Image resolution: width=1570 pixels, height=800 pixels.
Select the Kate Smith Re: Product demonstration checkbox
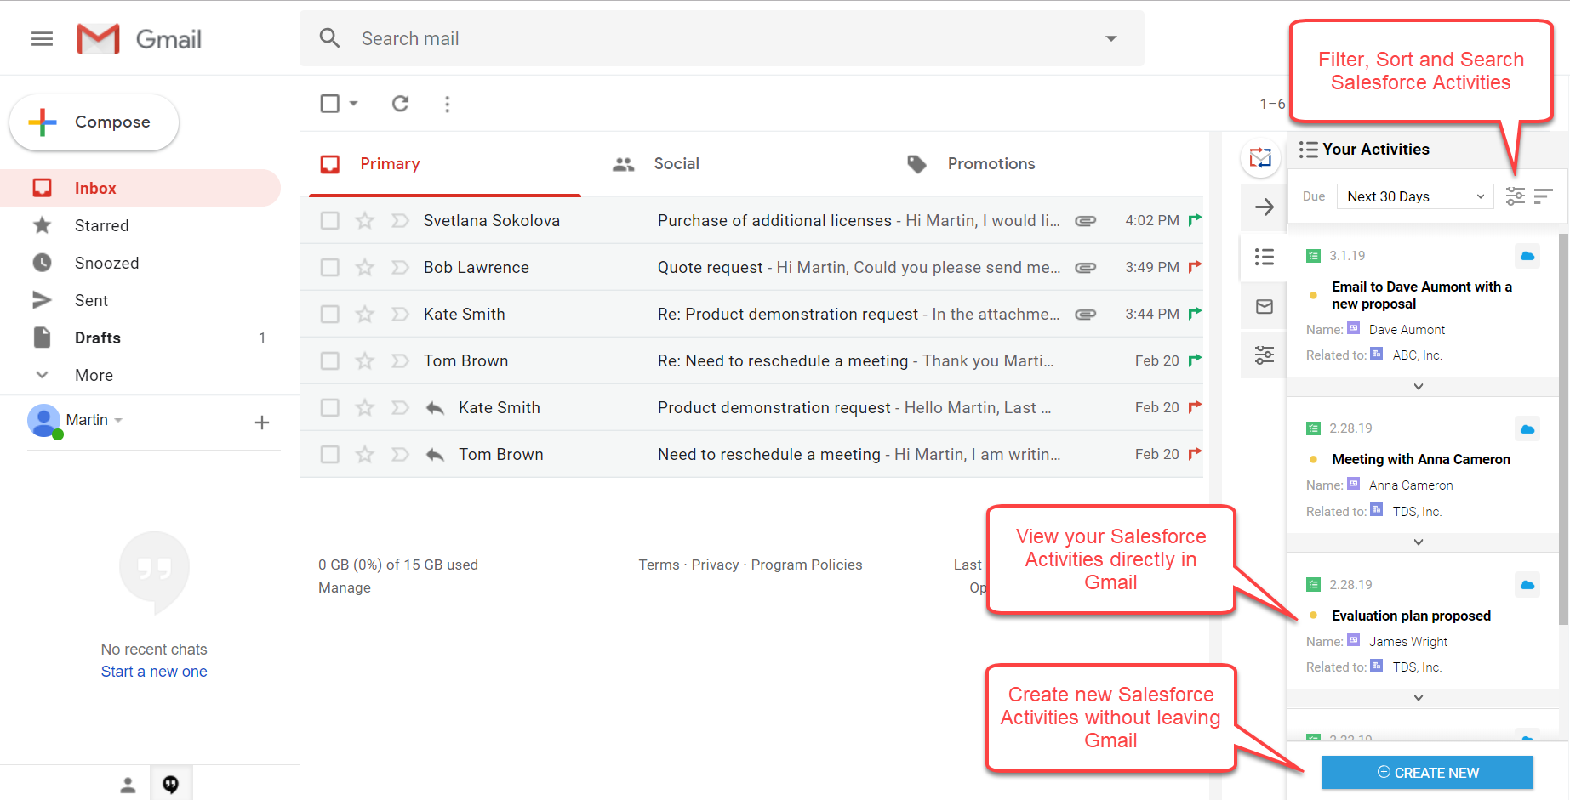point(330,315)
